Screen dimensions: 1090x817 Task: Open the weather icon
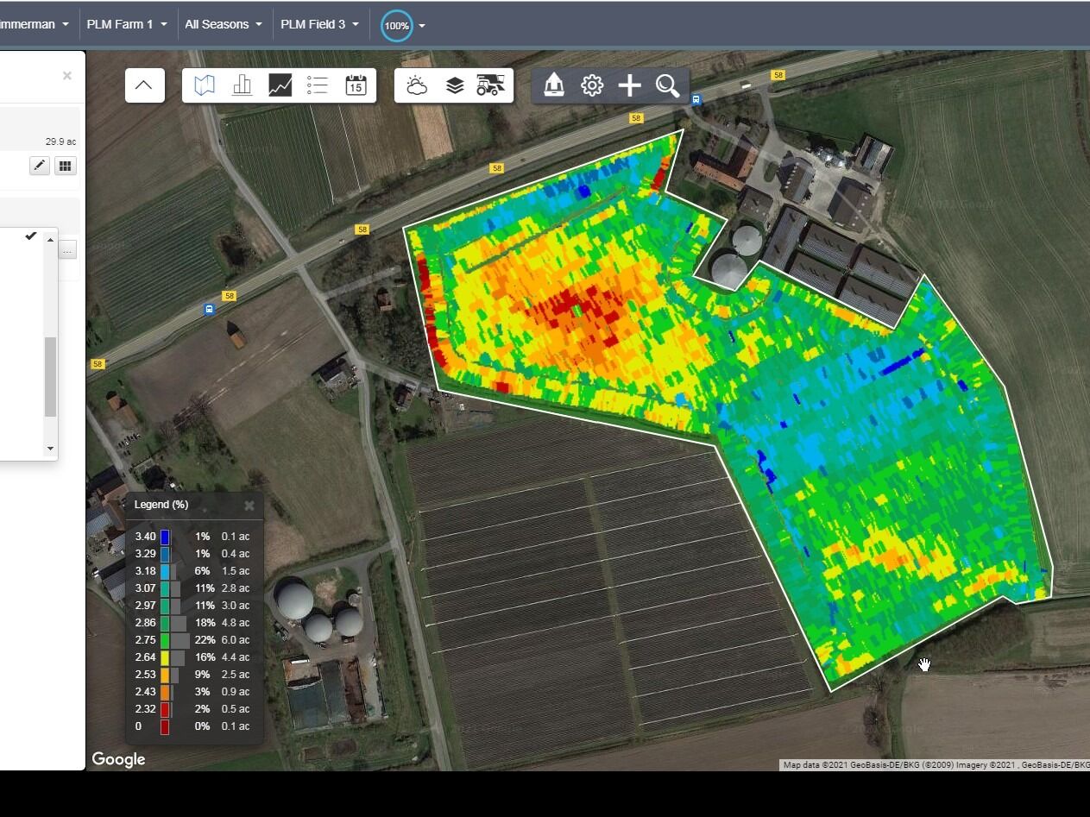point(417,85)
